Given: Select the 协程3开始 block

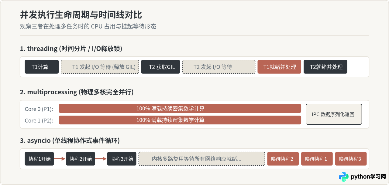Looking at the screenshot, I should pos(122,159).
